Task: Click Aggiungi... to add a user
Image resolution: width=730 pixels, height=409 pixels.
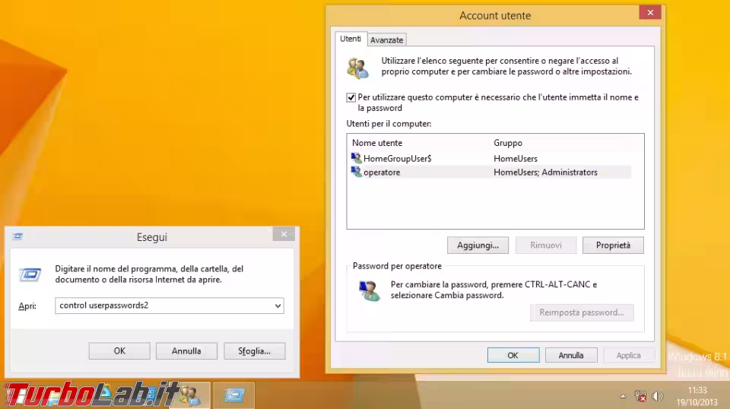Action: click(478, 246)
